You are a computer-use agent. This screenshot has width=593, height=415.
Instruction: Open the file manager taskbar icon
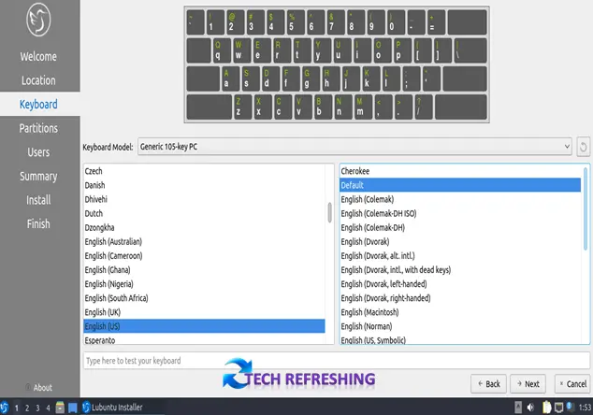(x=60, y=408)
